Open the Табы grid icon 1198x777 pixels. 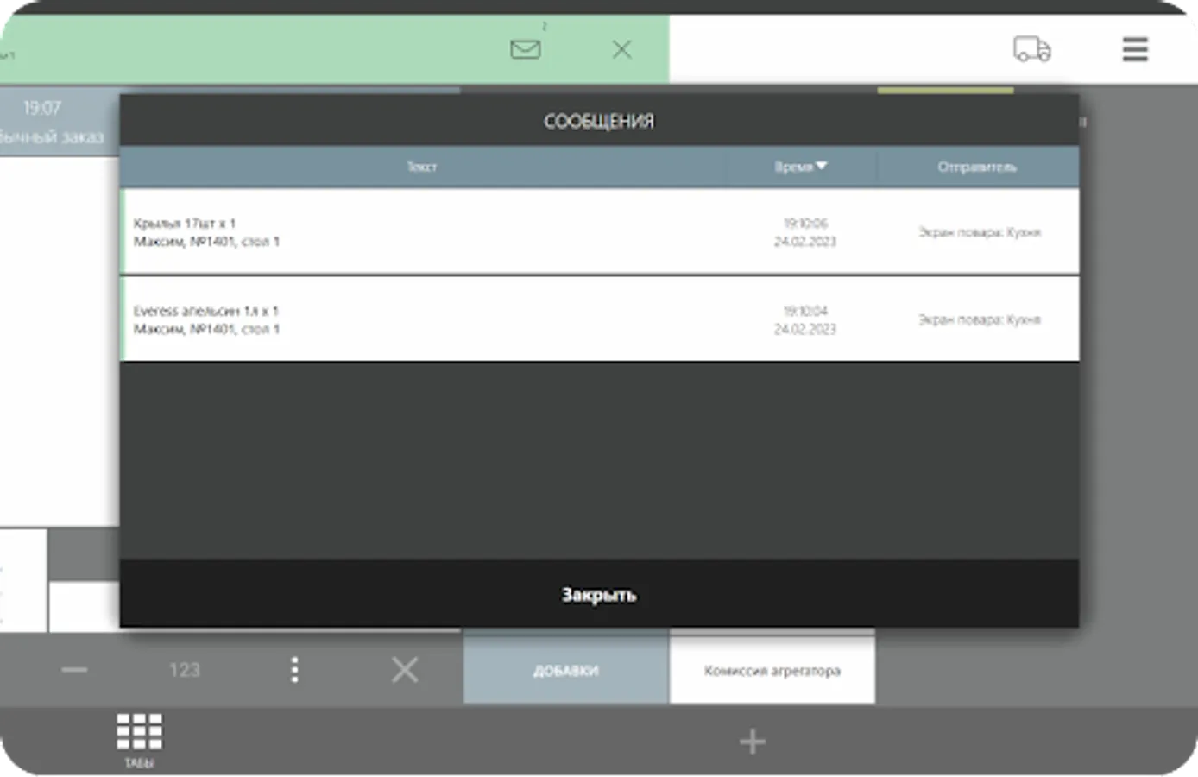(139, 739)
